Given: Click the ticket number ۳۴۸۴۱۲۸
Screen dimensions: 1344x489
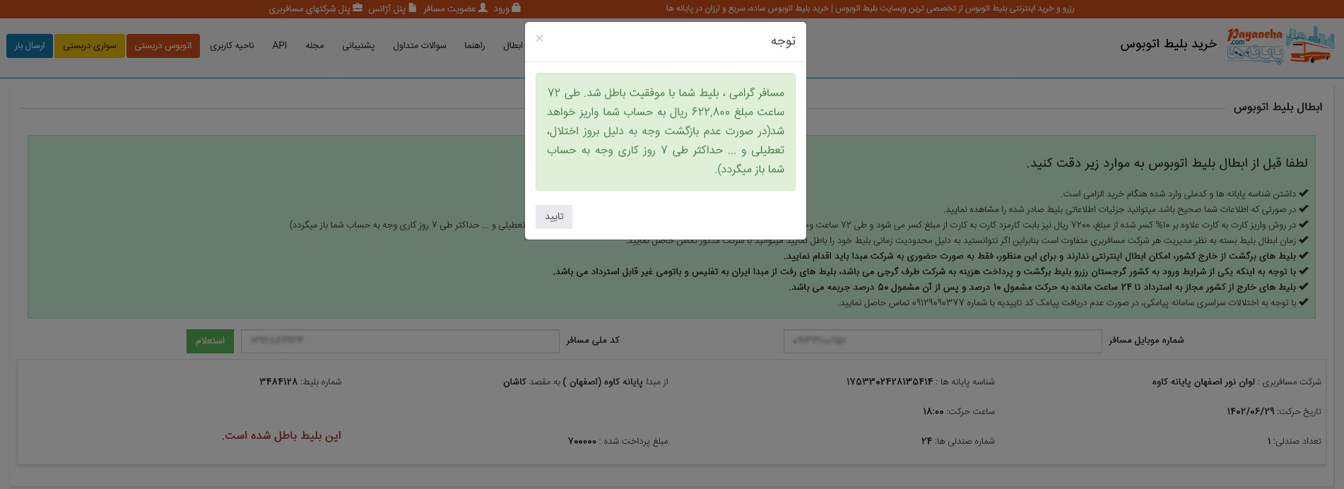Looking at the screenshot, I should [278, 382].
